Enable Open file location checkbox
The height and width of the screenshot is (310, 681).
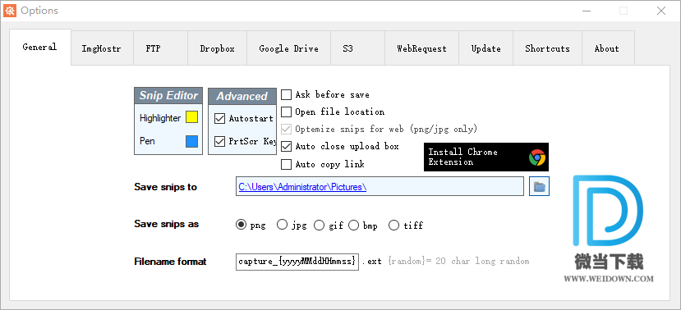[x=286, y=112]
